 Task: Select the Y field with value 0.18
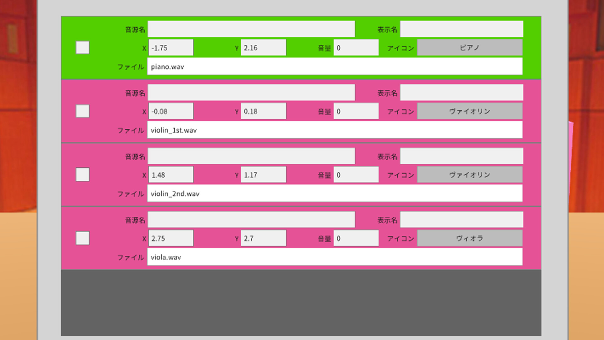click(263, 111)
